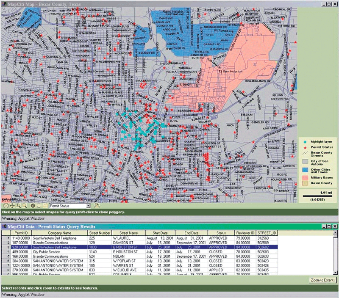The height and width of the screenshot is (298, 339).
Task: Click End Date September 17, 2001 for DAWSON ST
Action: click(192, 243)
